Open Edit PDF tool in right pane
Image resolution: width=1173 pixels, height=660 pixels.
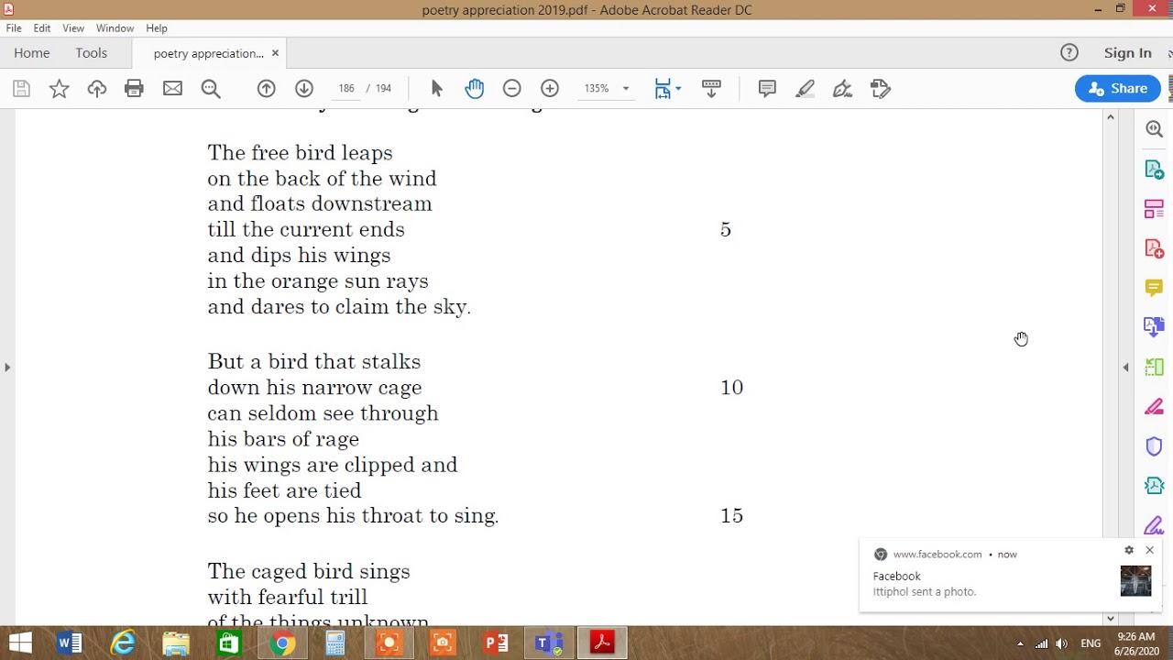coord(1154,367)
